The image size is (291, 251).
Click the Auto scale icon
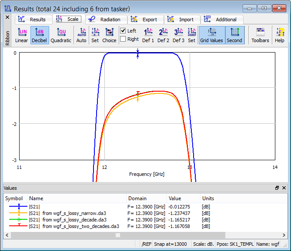(81, 35)
